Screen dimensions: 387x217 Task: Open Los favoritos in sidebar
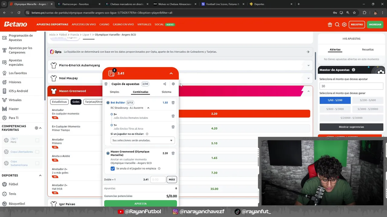[18, 73]
